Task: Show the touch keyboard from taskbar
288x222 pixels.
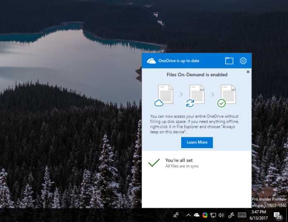Action: point(242,215)
